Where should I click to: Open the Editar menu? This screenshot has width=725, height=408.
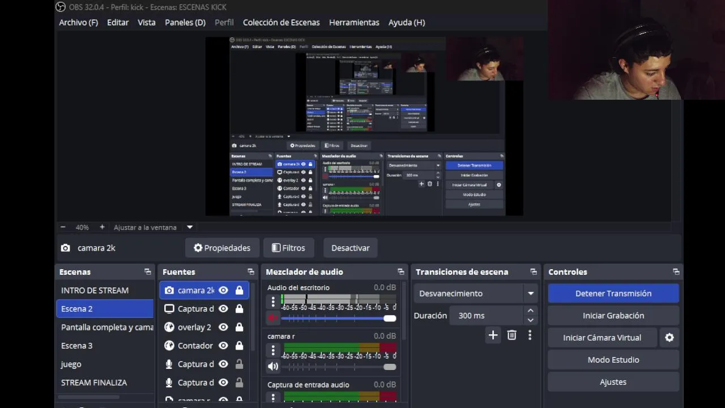point(118,23)
